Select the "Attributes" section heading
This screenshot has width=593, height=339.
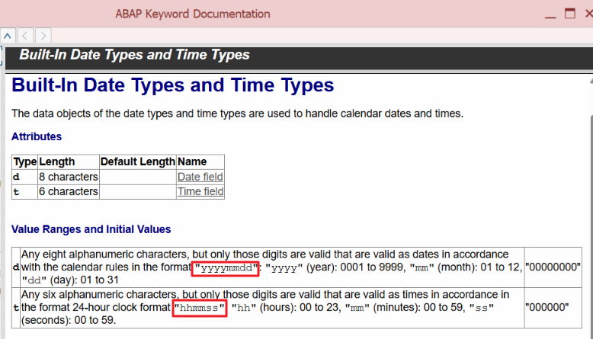(x=37, y=136)
